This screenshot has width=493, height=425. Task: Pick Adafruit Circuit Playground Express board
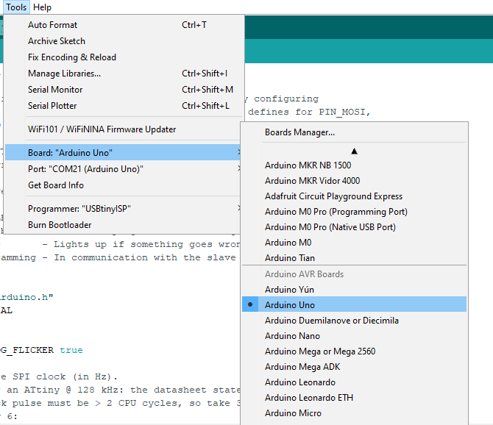333,196
